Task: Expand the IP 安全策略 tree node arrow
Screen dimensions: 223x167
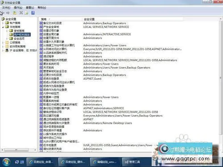Action: [x=3, y=50]
